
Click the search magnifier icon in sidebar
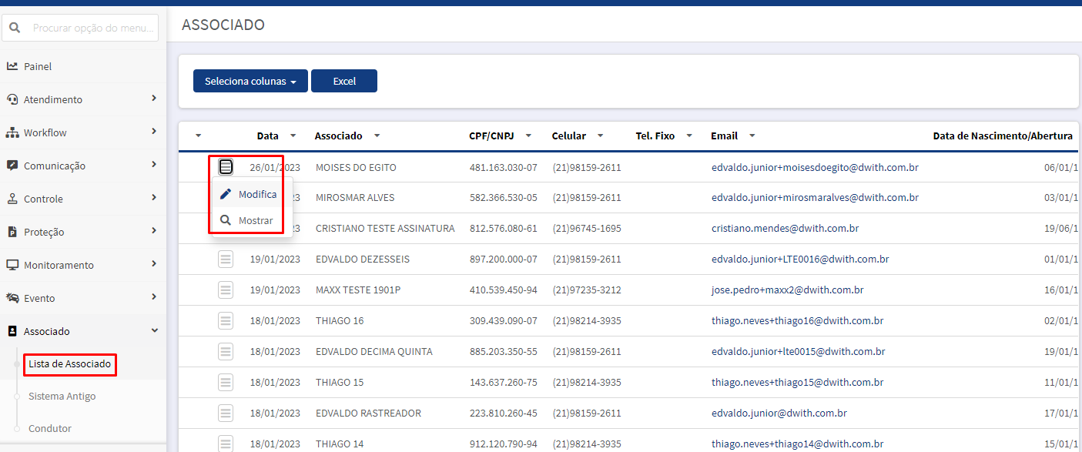point(15,28)
